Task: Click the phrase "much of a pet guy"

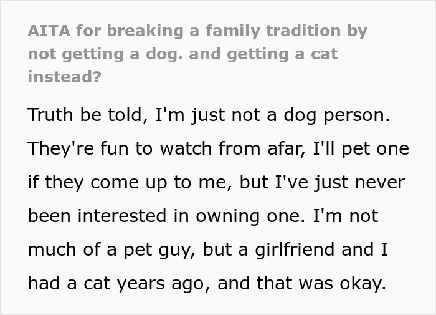Action: click(109, 250)
